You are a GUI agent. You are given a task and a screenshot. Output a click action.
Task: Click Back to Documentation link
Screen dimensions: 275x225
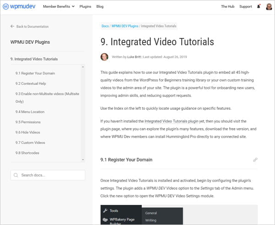(33, 27)
